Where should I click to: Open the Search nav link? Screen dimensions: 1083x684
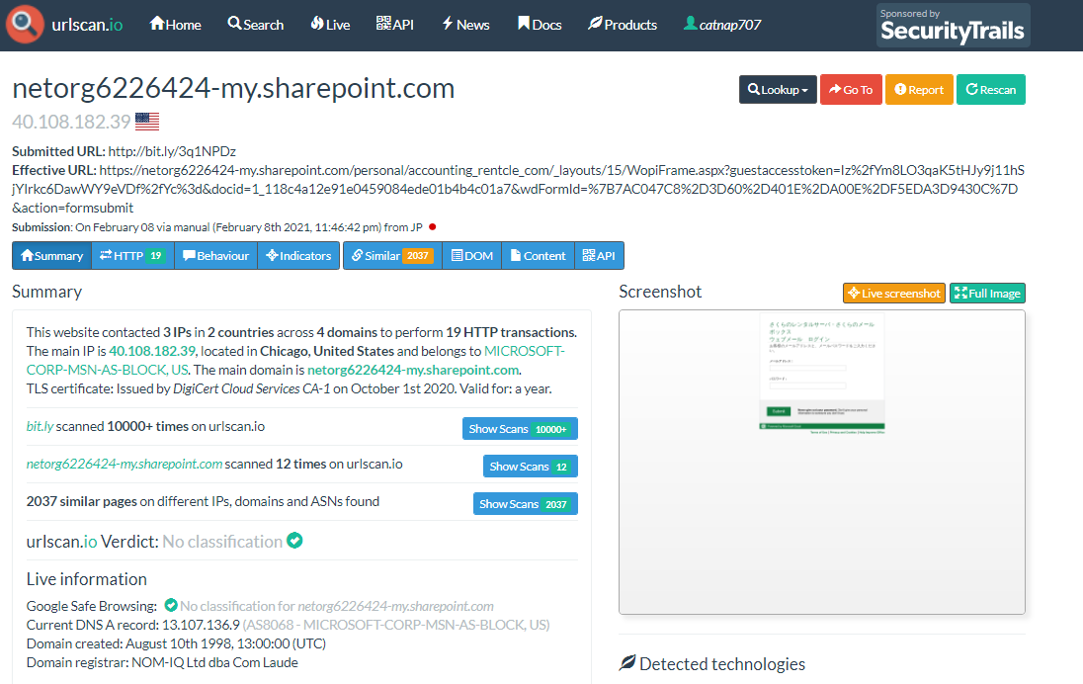pyautogui.click(x=256, y=25)
